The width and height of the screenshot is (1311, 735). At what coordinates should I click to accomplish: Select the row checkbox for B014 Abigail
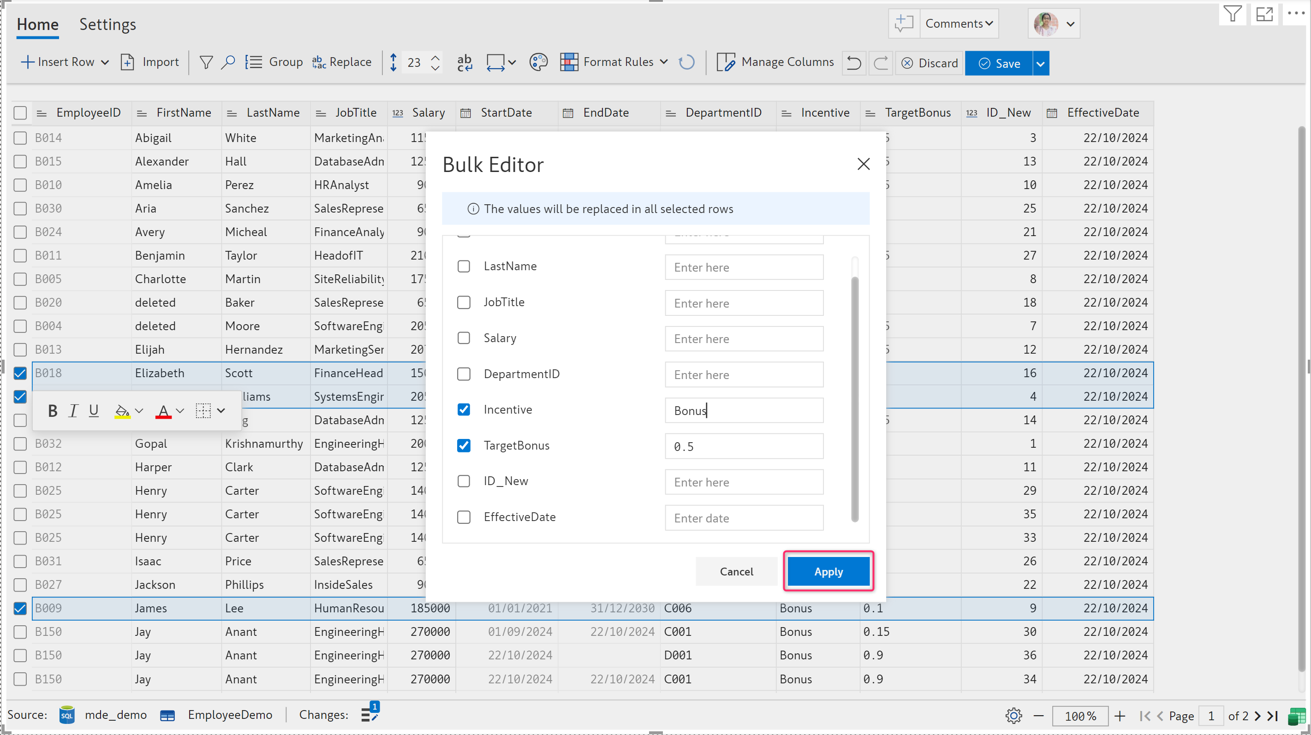pyautogui.click(x=20, y=138)
